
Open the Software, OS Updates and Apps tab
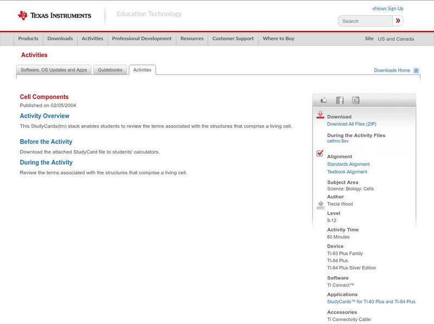pyautogui.click(x=54, y=69)
